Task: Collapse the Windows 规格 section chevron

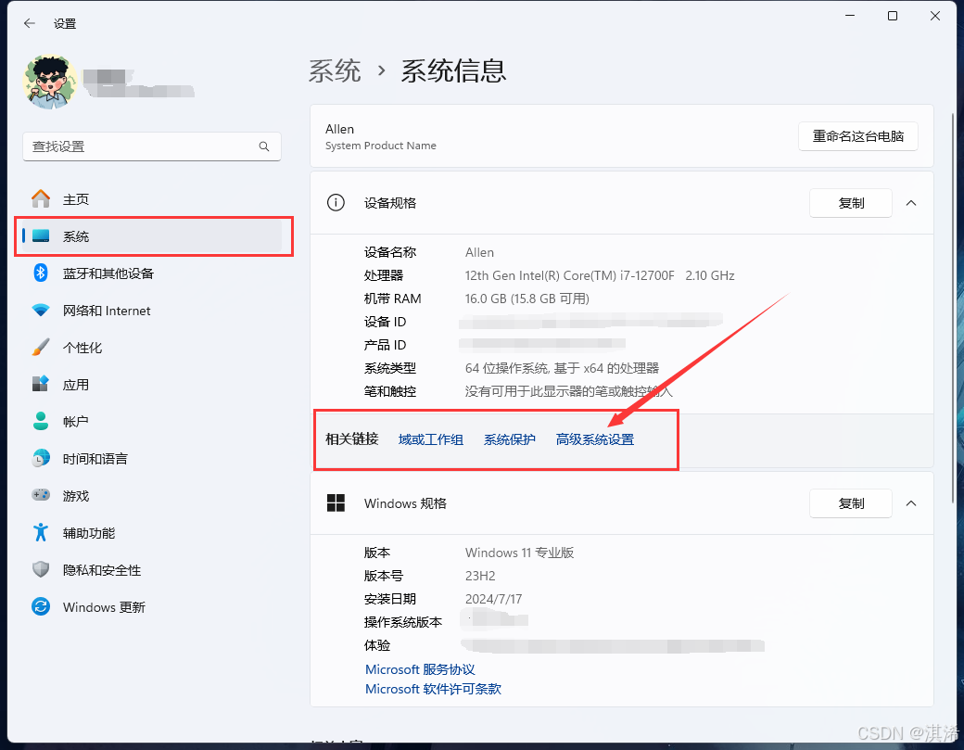Action: pos(911,503)
